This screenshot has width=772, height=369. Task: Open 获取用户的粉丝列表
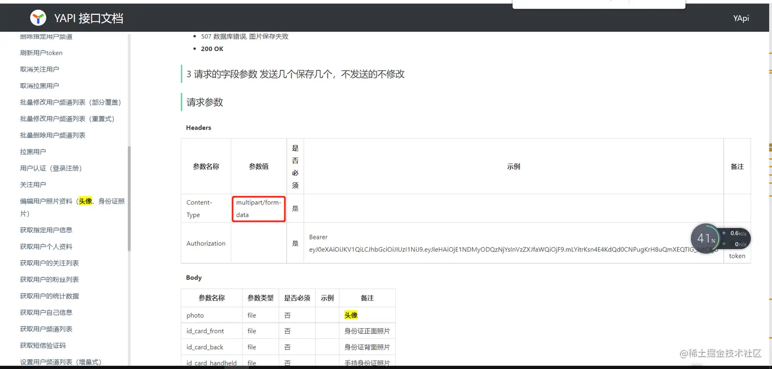click(49, 279)
